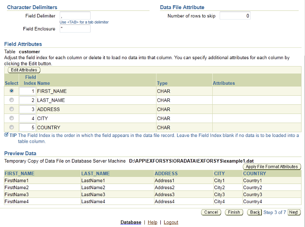Image resolution: width=305 pixels, height=227 pixels.
Task: Click the Logout link
Action: pyautogui.click(x=171, y=222)
